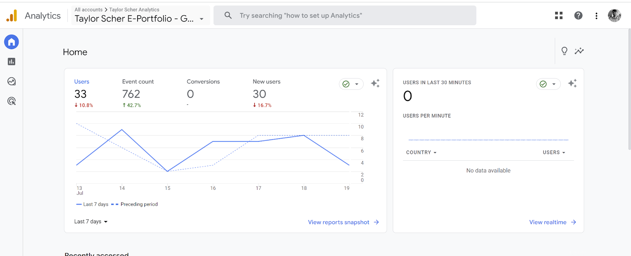
Task: Open data quality checkmark dropdown on realtime card
Action: click(548, 84)
